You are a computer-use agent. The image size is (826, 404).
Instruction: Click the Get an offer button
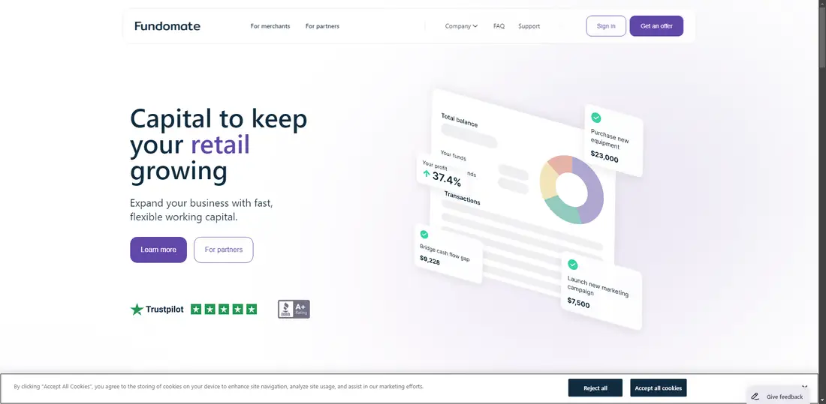pyautogui.click(x=656, y=25)
